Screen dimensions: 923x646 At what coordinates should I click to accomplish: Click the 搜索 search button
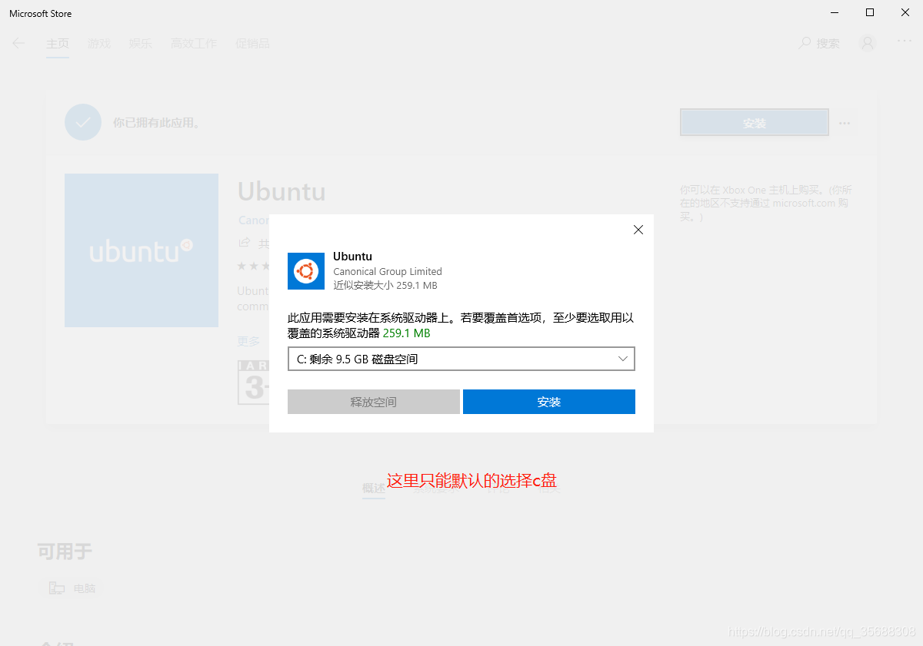point(819,43)
